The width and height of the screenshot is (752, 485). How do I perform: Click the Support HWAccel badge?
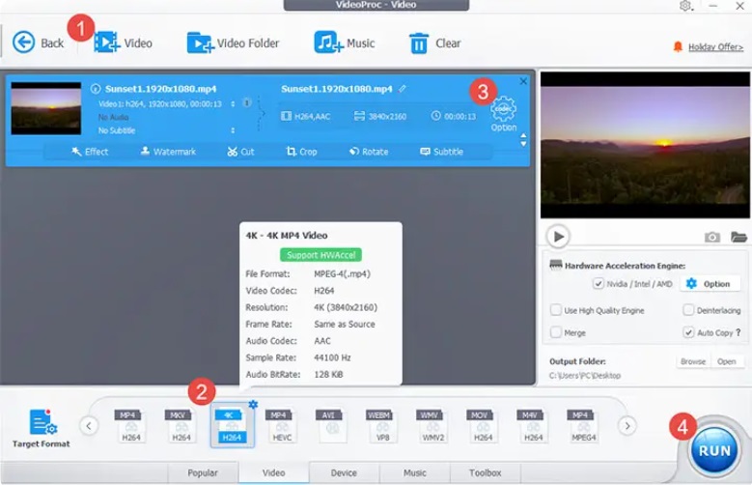(x=320, y=254)
